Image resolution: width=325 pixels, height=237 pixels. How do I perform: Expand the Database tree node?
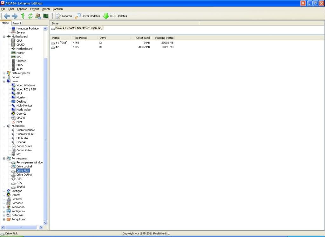pyautogui.click(x=4, y=215)
